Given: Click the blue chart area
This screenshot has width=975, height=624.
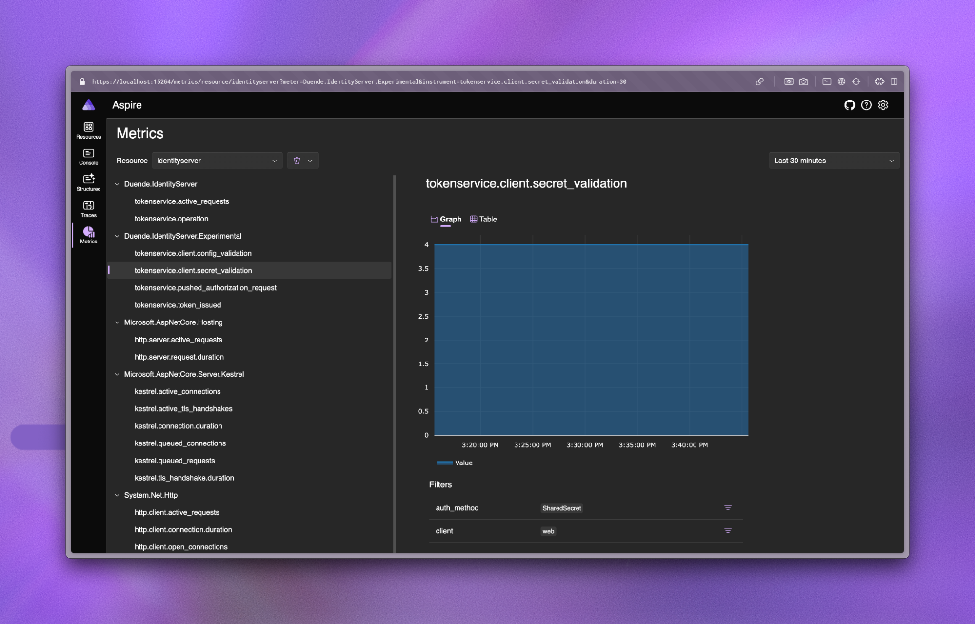Looking at the screenshot, I should point(591,340).
